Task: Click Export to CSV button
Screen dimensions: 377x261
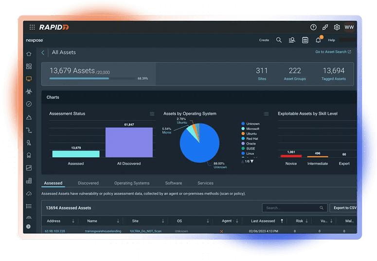Action: pos(344,208)
